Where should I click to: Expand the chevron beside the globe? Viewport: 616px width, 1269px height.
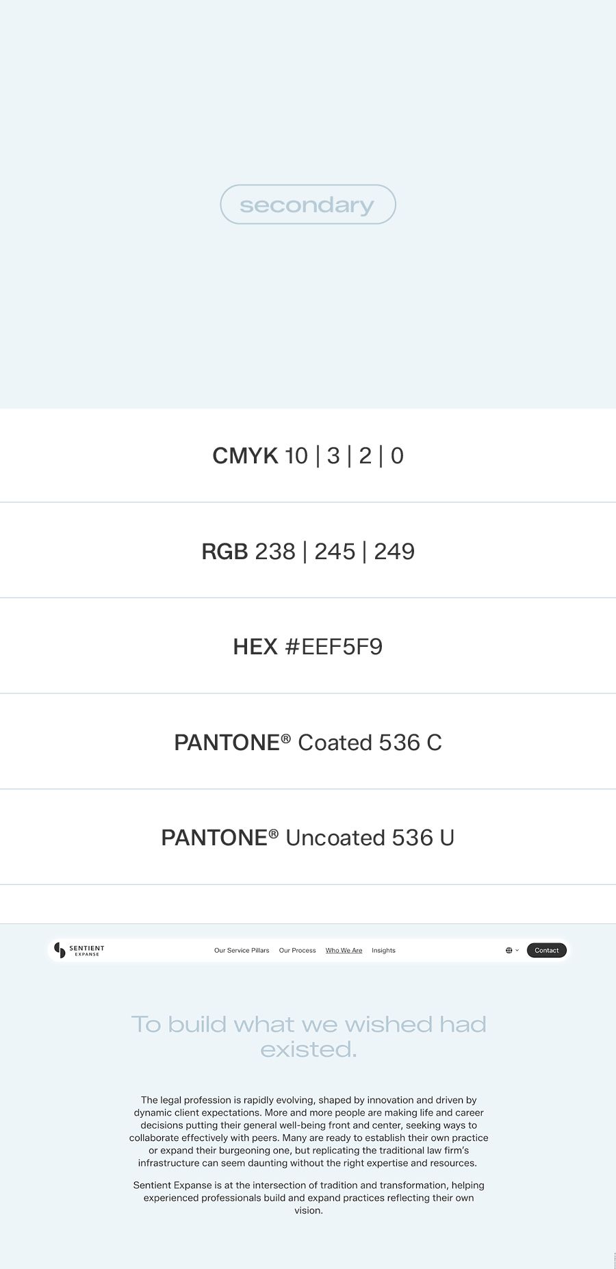(517, 951)
